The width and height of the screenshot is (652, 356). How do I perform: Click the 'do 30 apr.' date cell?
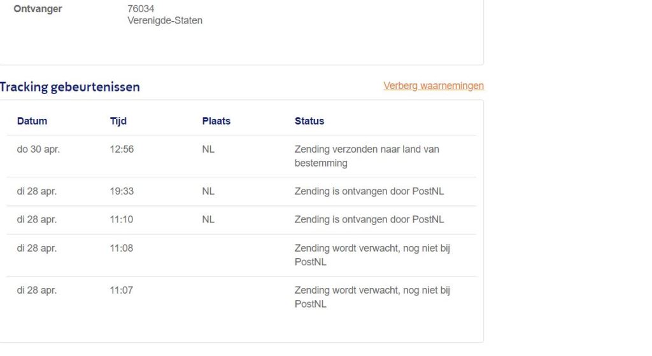point(38,149)
